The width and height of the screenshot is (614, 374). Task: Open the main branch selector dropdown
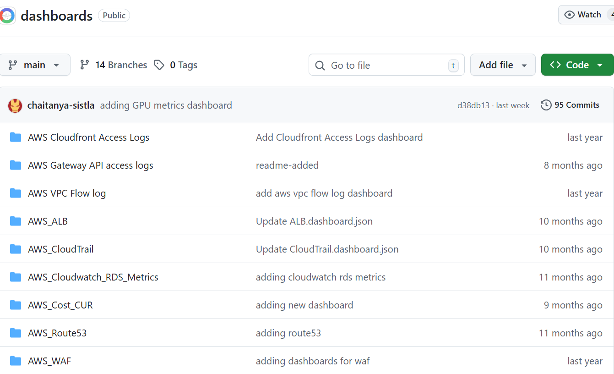pyautogui.click(x=35, y=65)
